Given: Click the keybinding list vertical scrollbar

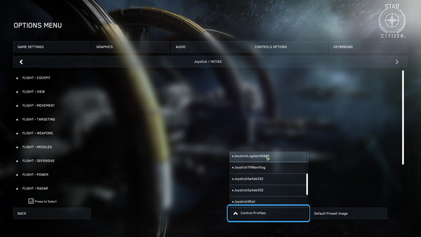Looking at the screenshot, I should (403, 117).
